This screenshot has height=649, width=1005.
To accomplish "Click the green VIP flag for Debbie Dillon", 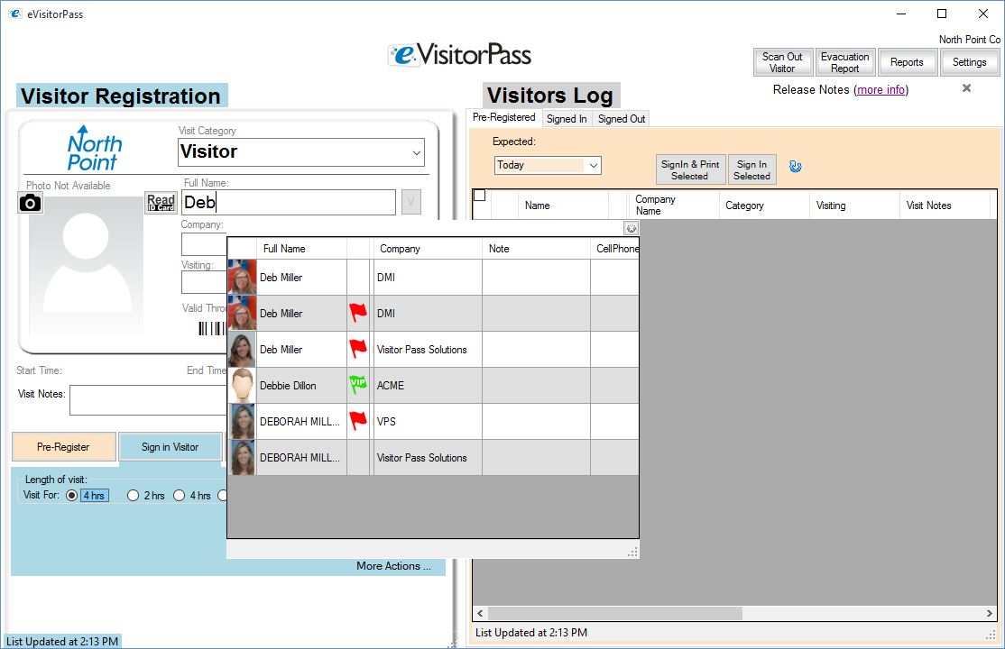I will pos(358,385).
